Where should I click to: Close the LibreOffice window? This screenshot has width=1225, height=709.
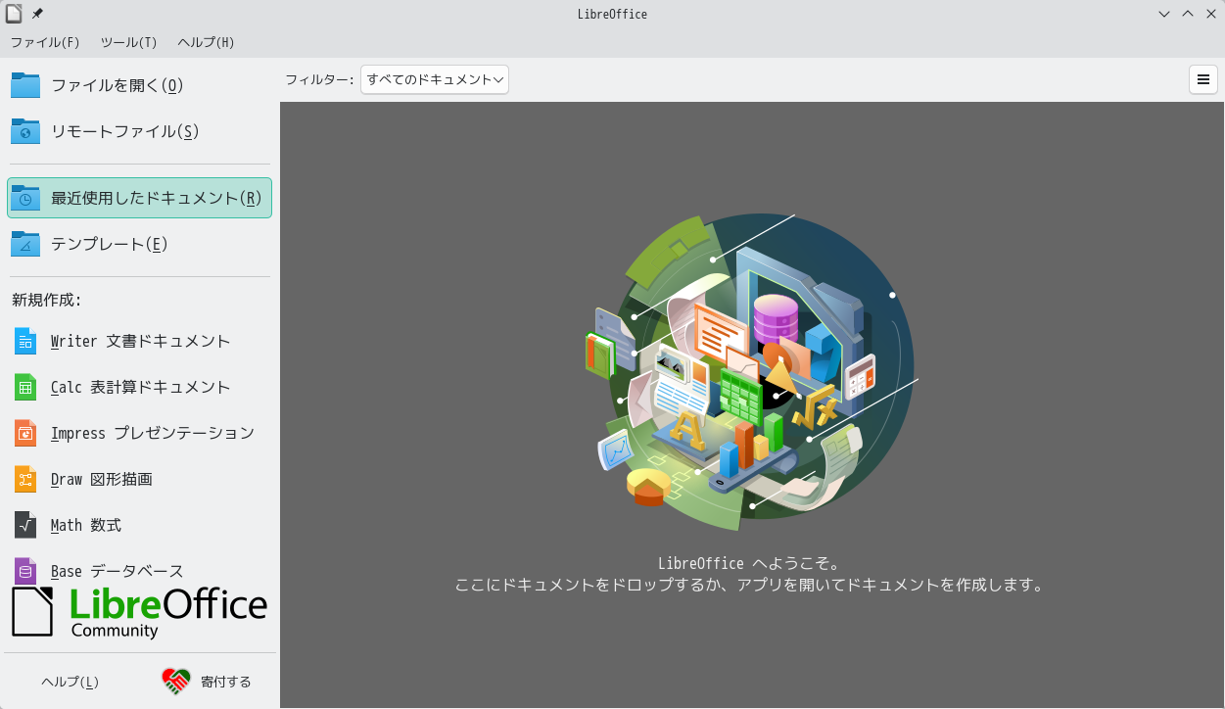pos(1211,14)
